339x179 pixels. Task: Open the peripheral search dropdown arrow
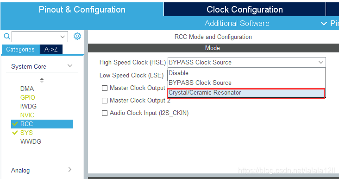(x=63, y=37)
